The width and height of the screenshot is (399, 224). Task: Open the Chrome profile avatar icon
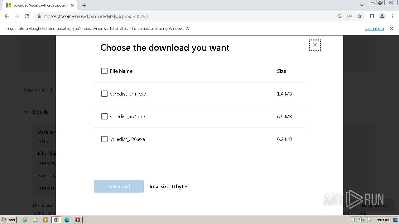click(x=382, y=16)
